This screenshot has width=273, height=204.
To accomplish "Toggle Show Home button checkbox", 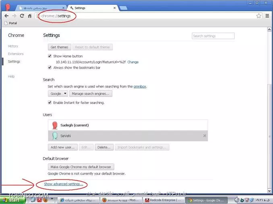I will 50,56.
